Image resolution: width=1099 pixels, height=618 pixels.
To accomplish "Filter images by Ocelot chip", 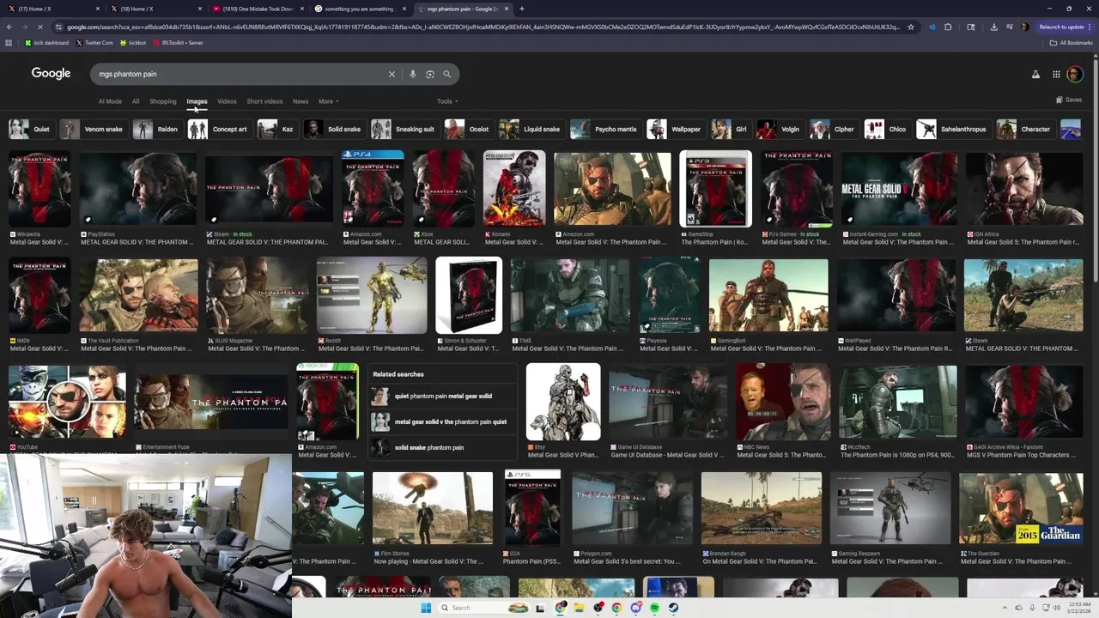I will click(x=468, y=130).
